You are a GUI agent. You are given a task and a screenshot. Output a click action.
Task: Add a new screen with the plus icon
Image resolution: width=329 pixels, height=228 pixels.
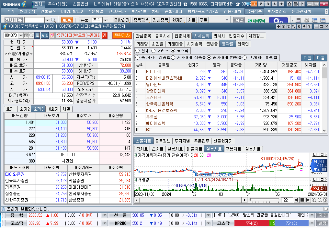click(281, 4)
